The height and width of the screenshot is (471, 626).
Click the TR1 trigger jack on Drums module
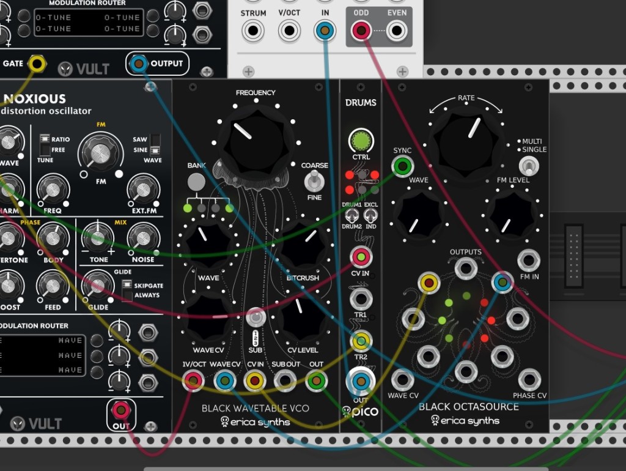[x=361, y=299]
